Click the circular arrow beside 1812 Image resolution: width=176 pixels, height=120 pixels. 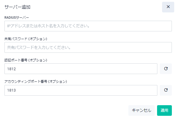pyautogui.click(x=166, y=69)
